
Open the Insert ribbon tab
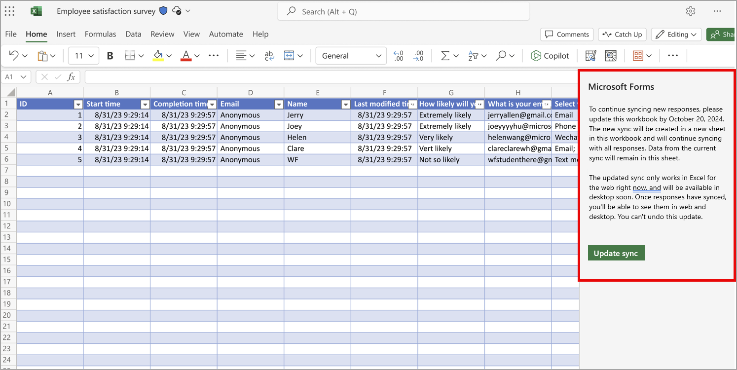[66, 34]
